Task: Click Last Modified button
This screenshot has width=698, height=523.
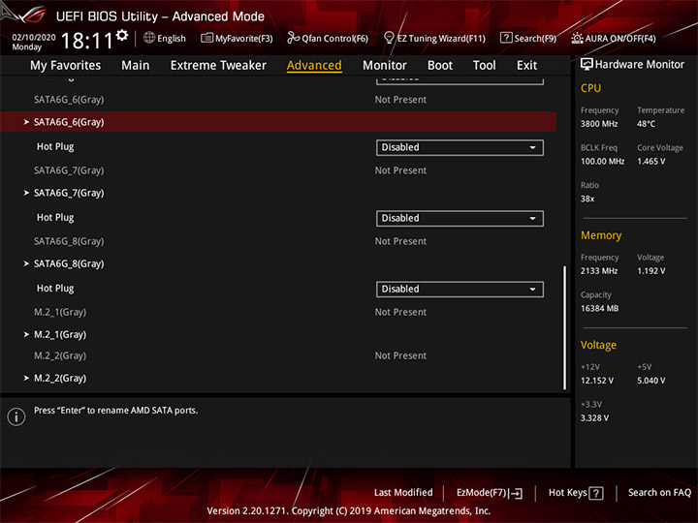Action: (403, 493)
